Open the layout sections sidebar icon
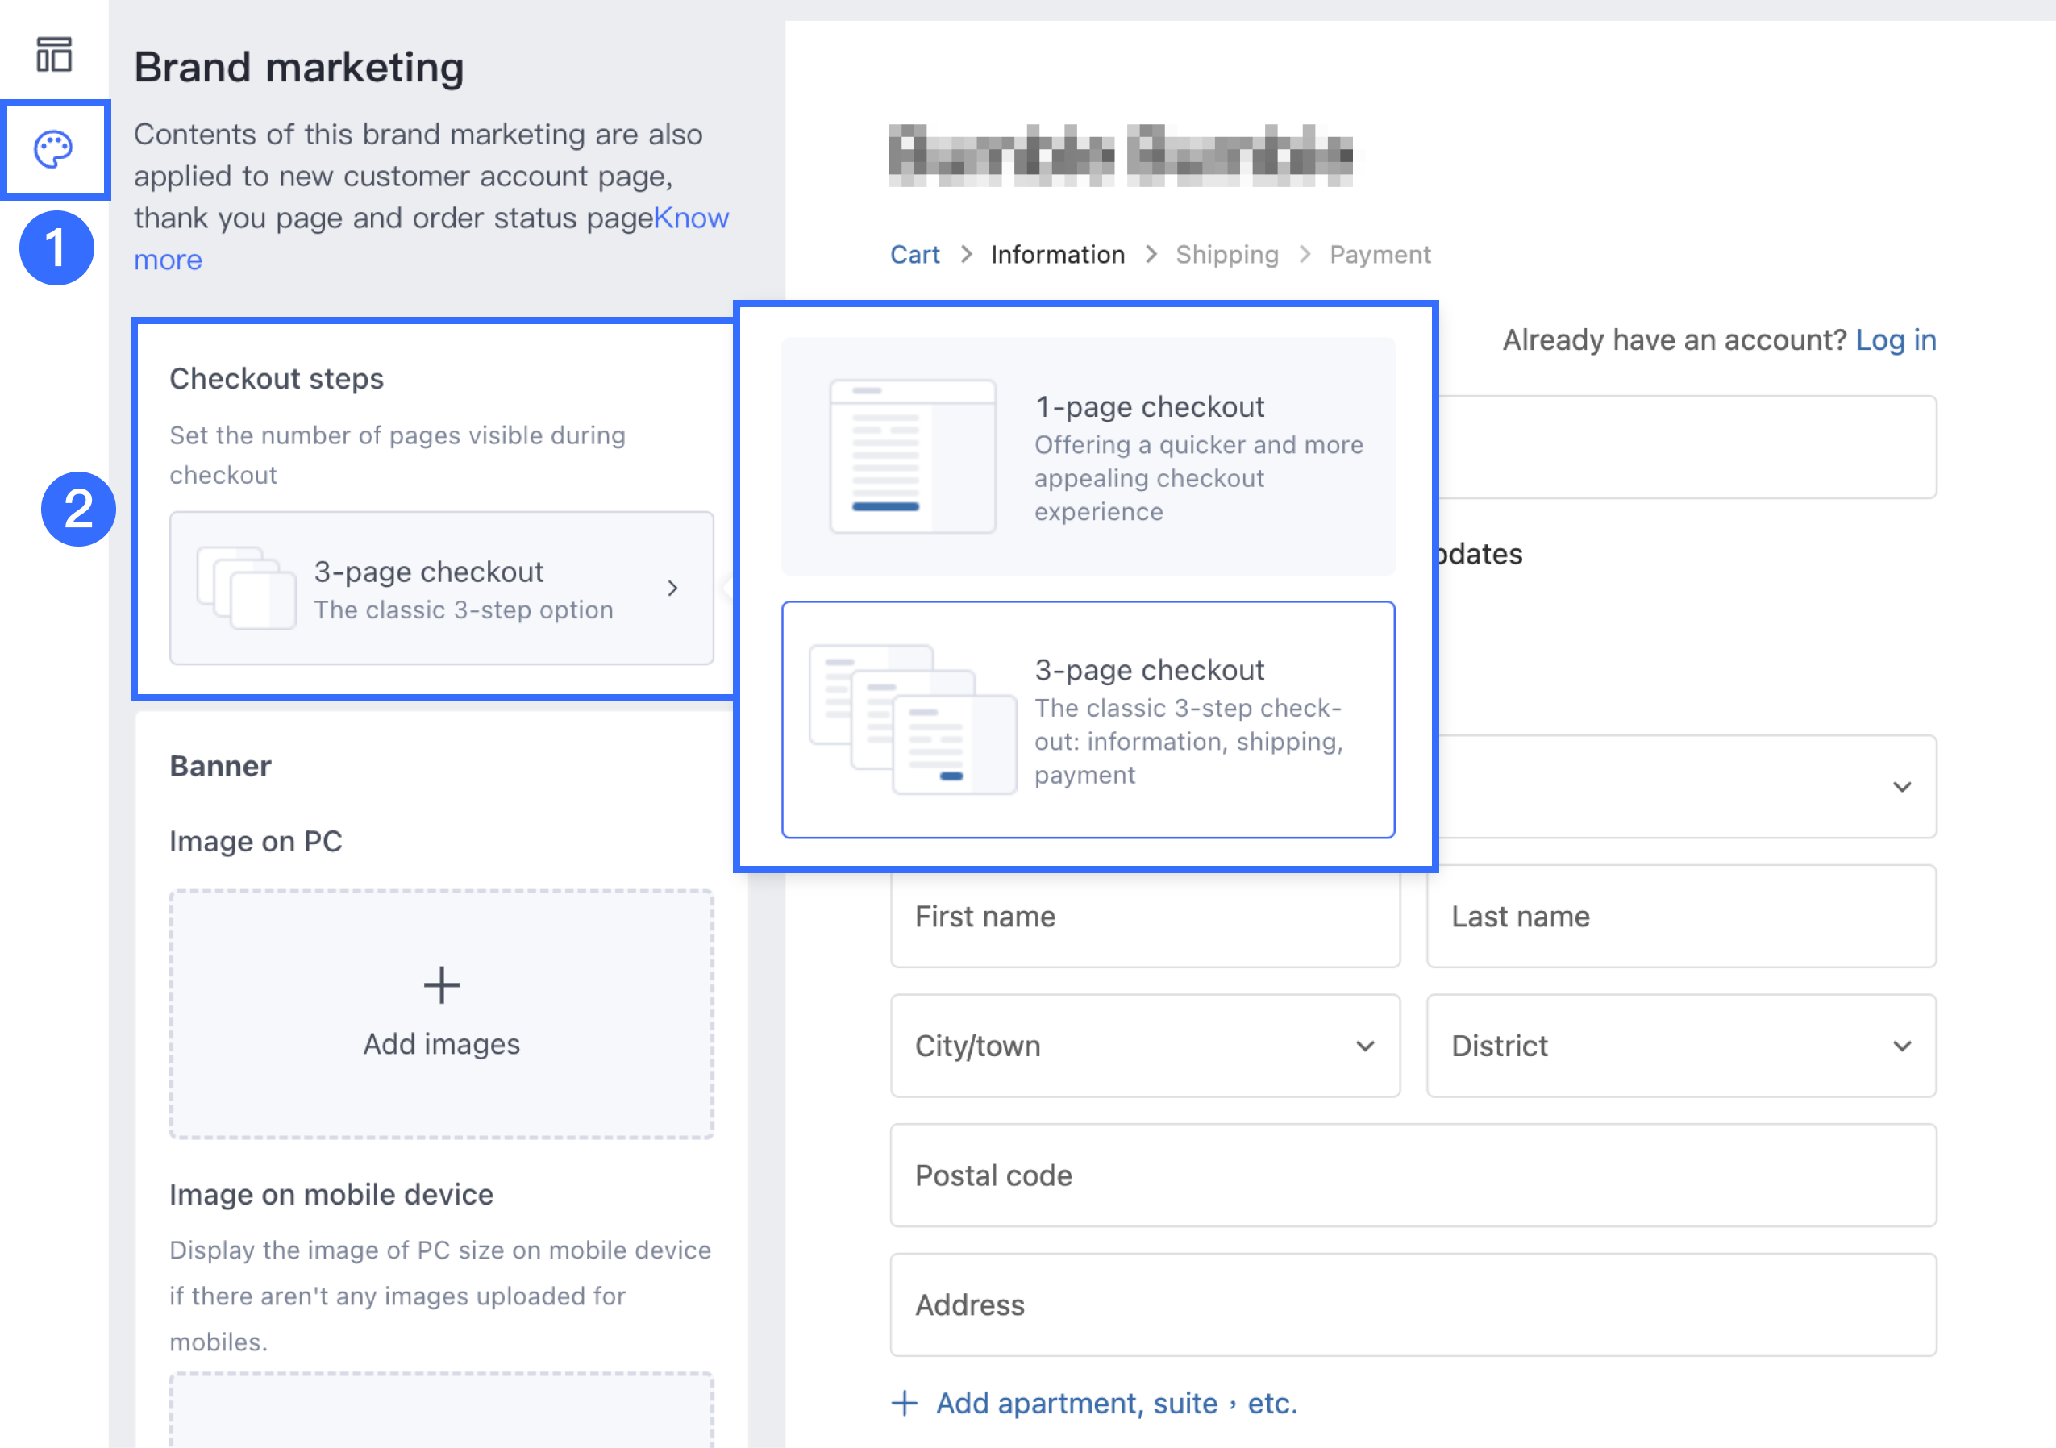The image size is (2056, 1448). click(54, 55)
